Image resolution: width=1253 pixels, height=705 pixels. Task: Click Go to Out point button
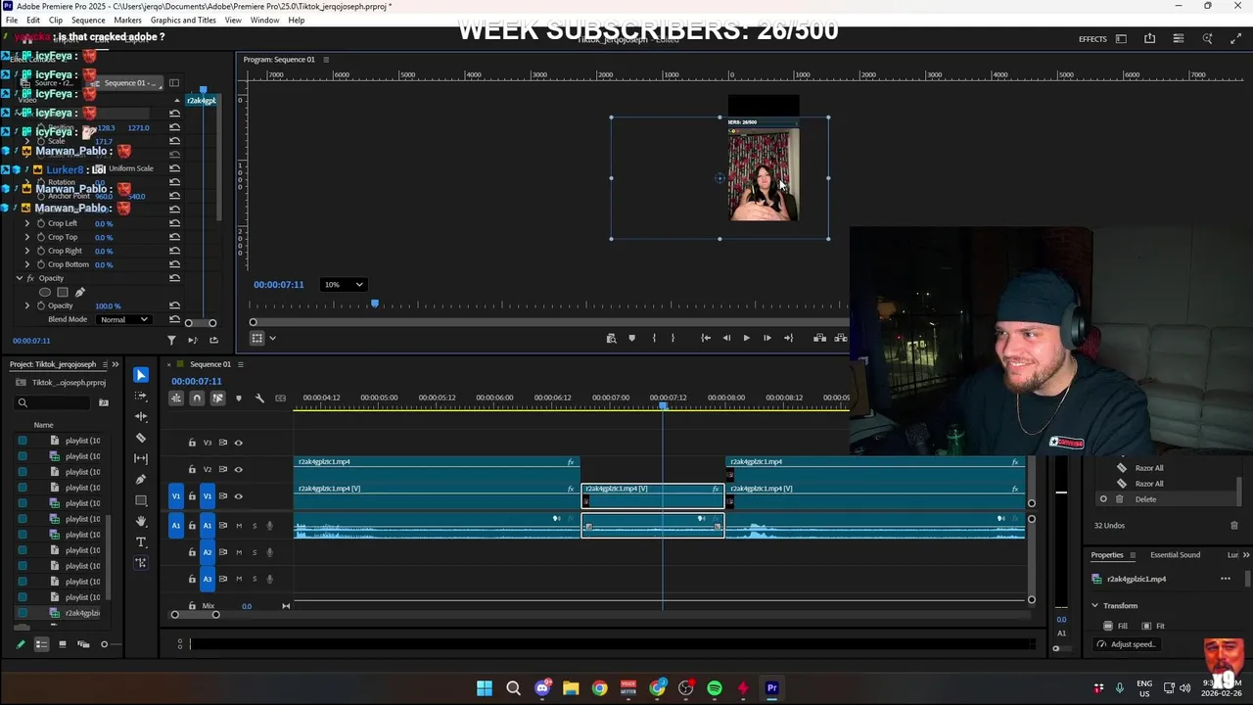click(x=788, y=338)
